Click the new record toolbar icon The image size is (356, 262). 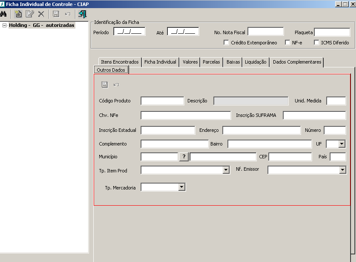pyautogui.click(x=18, y=14)
